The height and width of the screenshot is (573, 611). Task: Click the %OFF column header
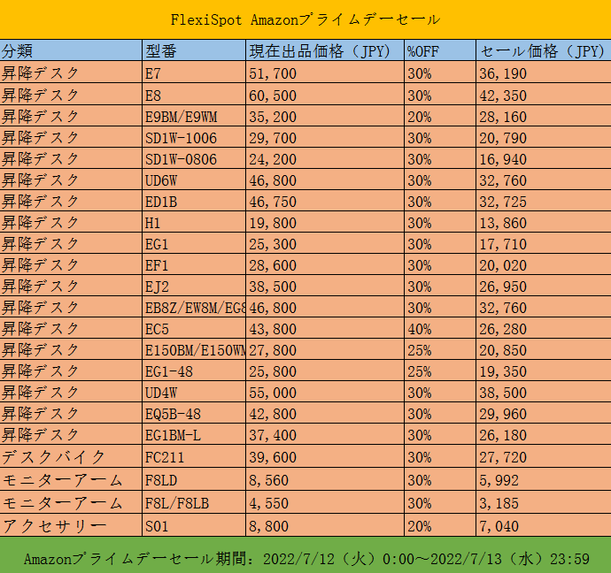pos(440,50)
